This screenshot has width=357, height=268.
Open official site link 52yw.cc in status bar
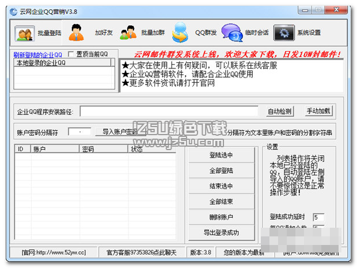[54, 252]
